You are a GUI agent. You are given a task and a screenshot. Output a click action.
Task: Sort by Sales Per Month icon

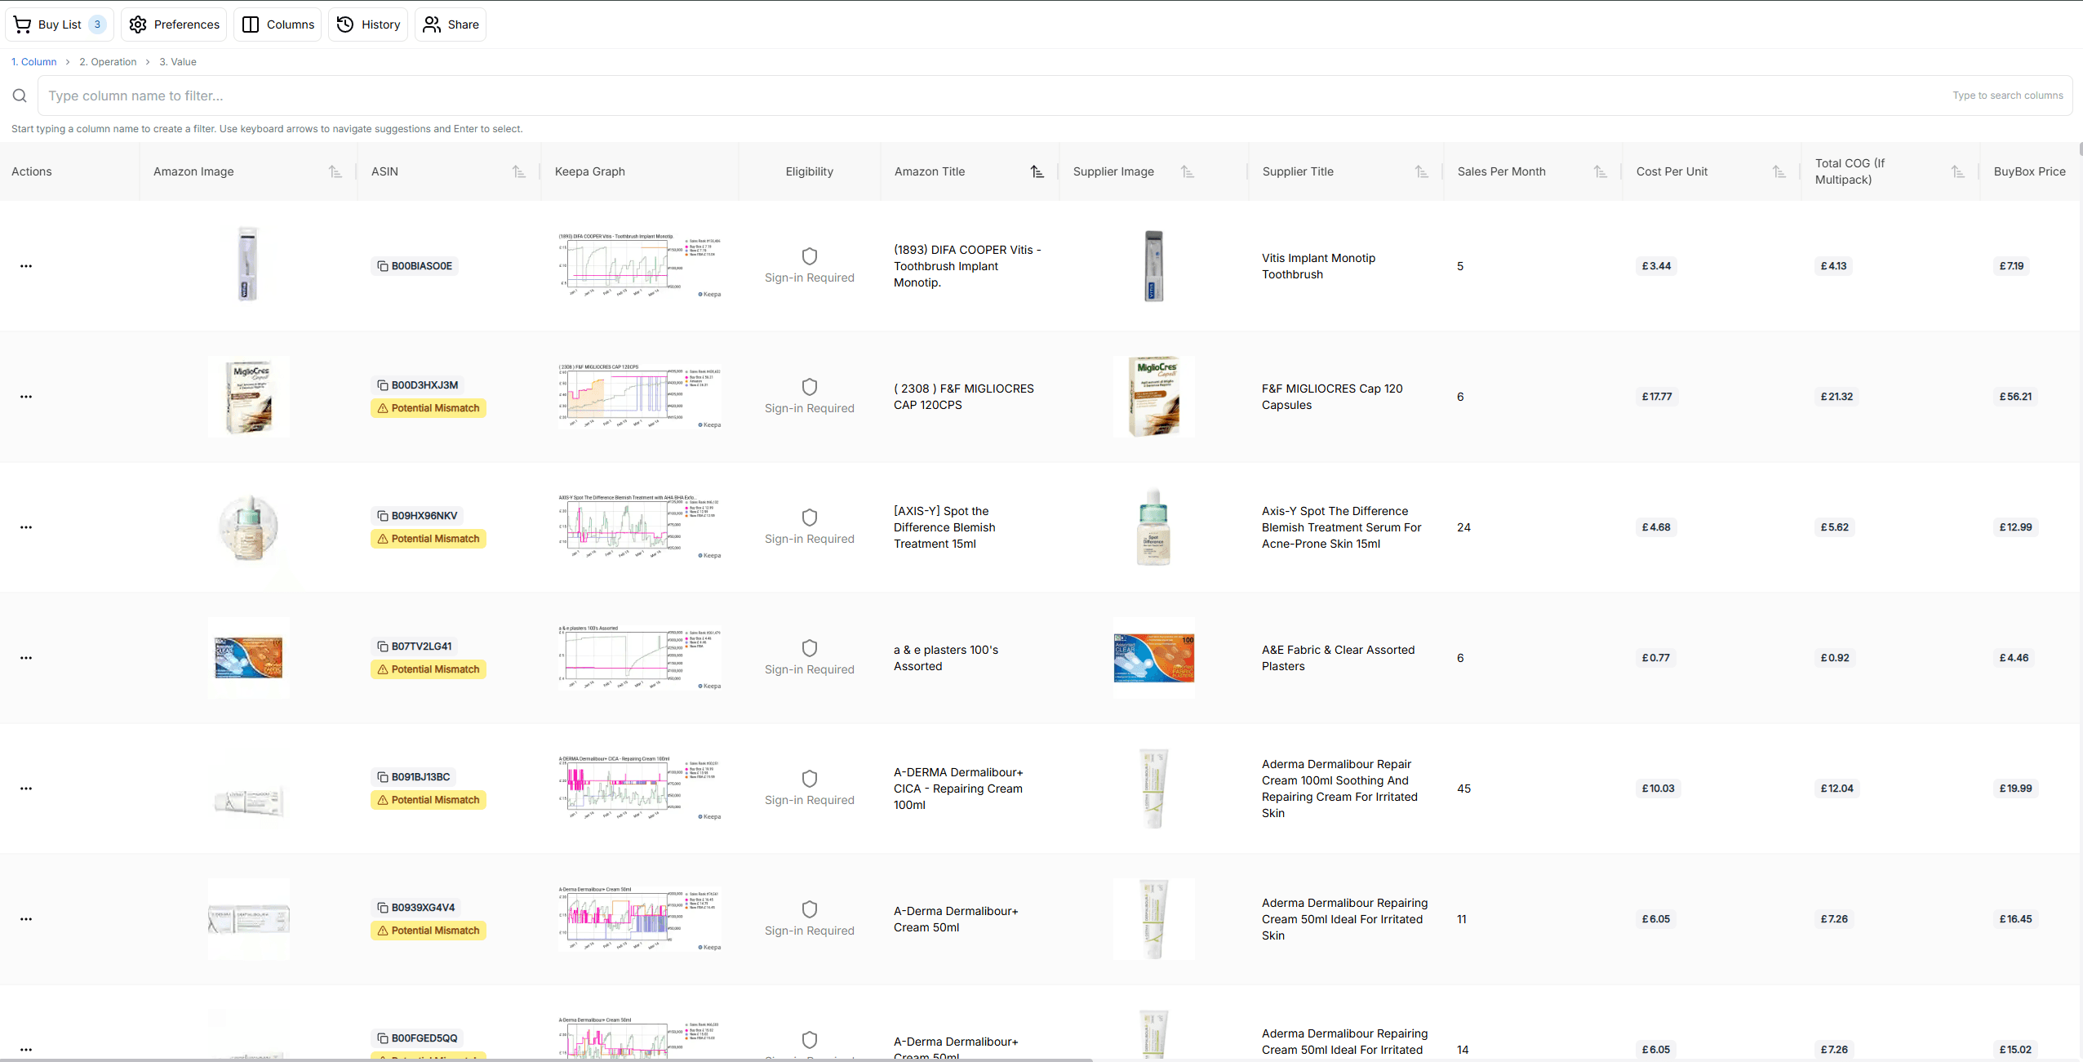tap(1601, 171)
